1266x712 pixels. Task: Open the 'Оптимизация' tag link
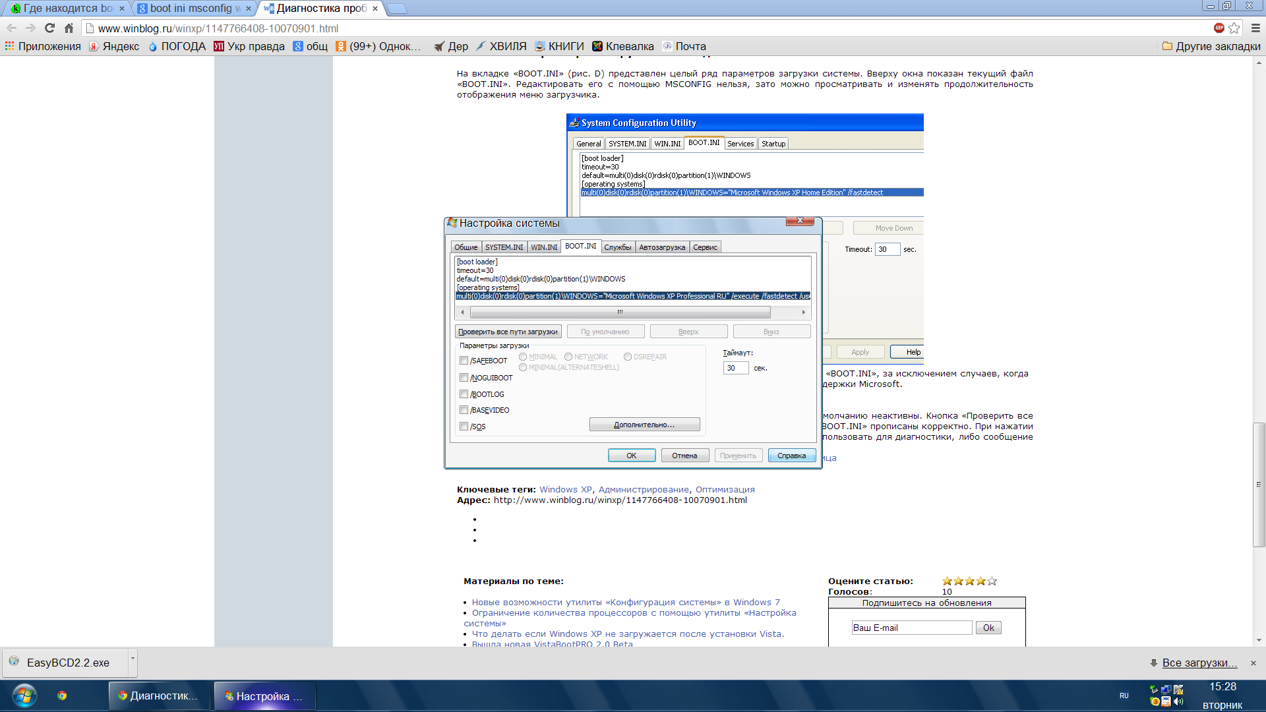725,489
